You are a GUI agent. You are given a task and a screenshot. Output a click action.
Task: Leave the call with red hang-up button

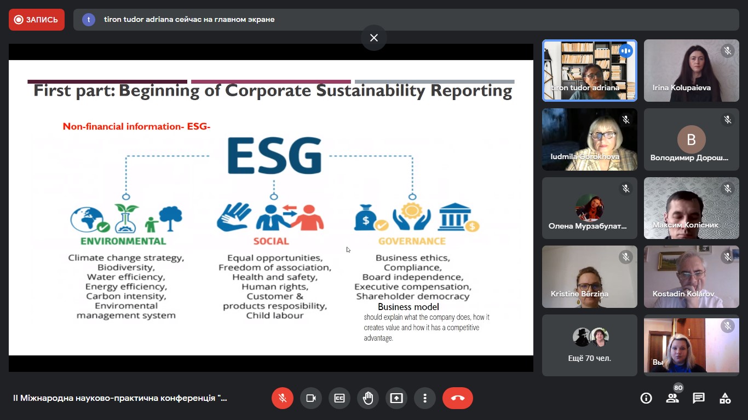[458, 398]
